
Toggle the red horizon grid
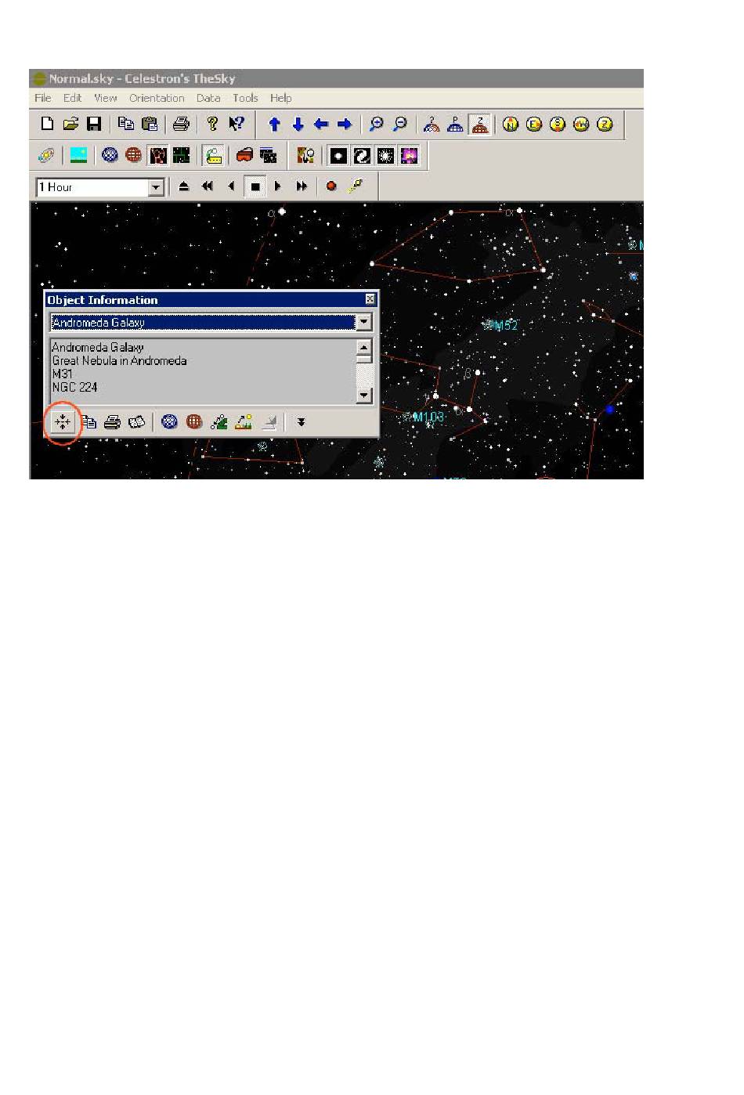[134, 155]
